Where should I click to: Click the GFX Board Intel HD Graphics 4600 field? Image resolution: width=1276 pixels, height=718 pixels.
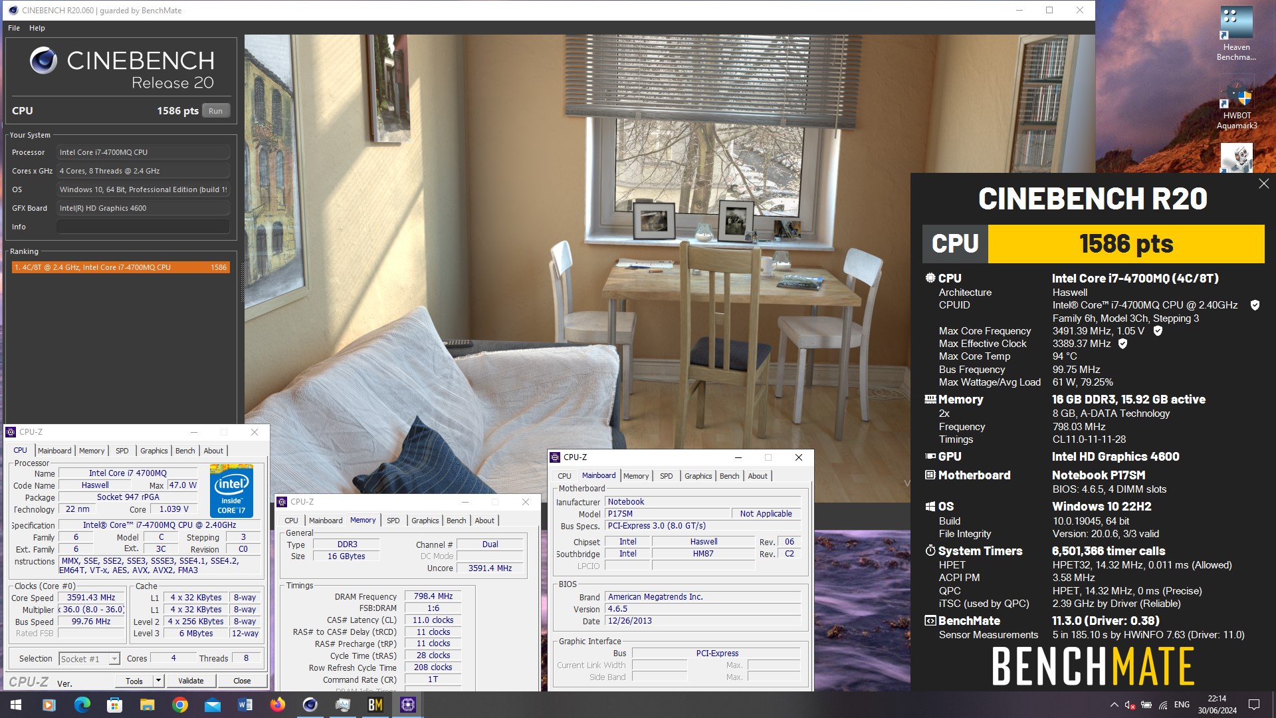click(143, 208)
